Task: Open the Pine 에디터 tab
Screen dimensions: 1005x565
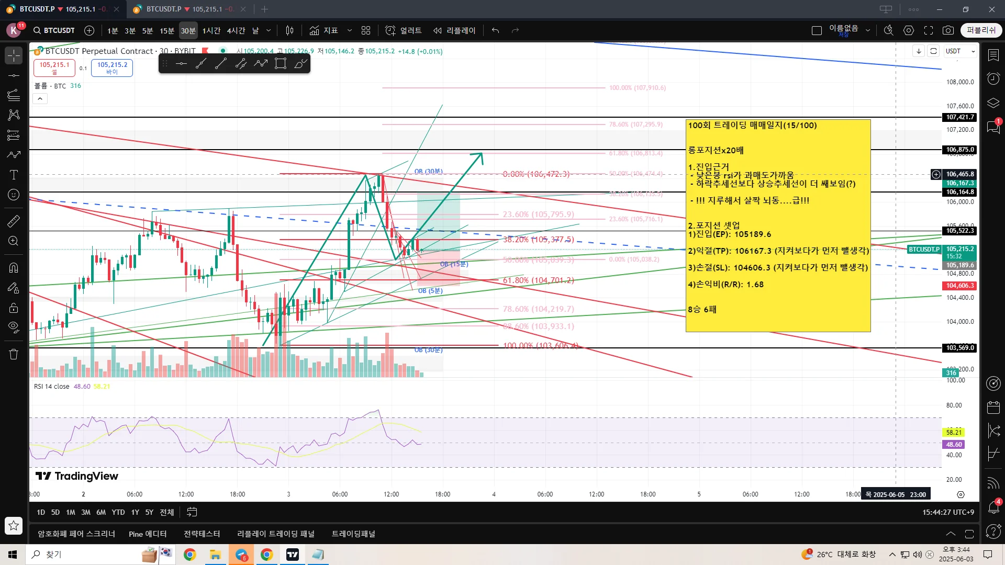Action: coord(148,534)
